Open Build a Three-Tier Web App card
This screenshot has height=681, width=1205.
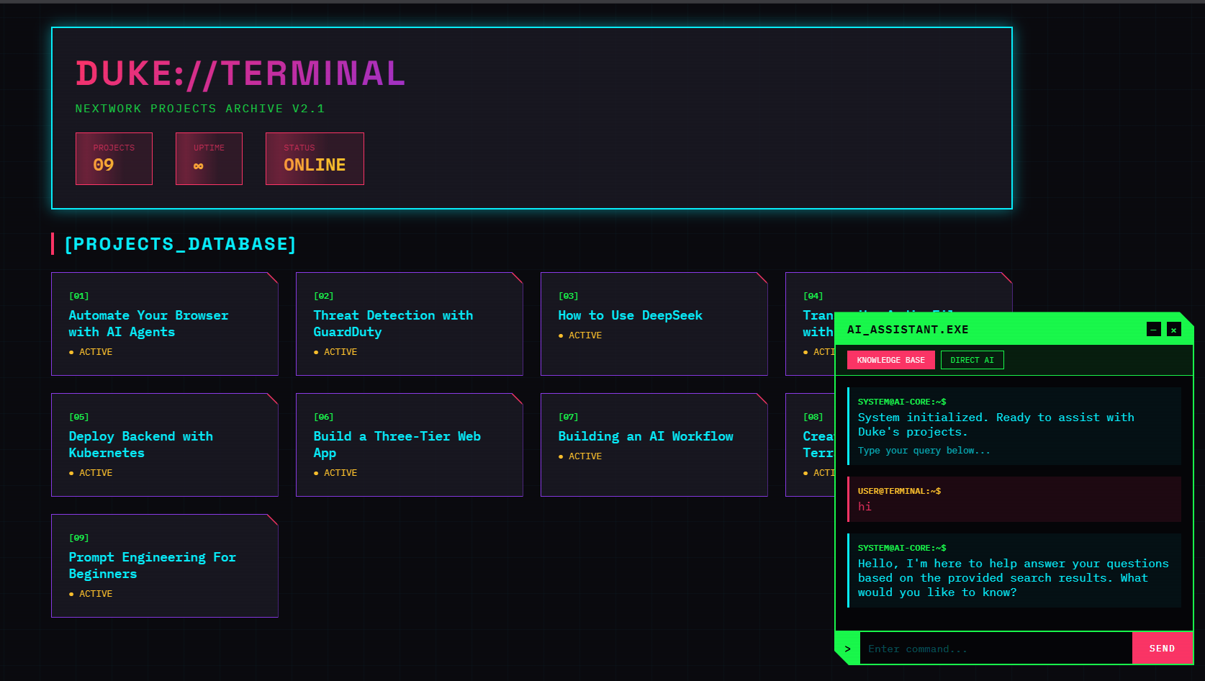click(409, 445)
